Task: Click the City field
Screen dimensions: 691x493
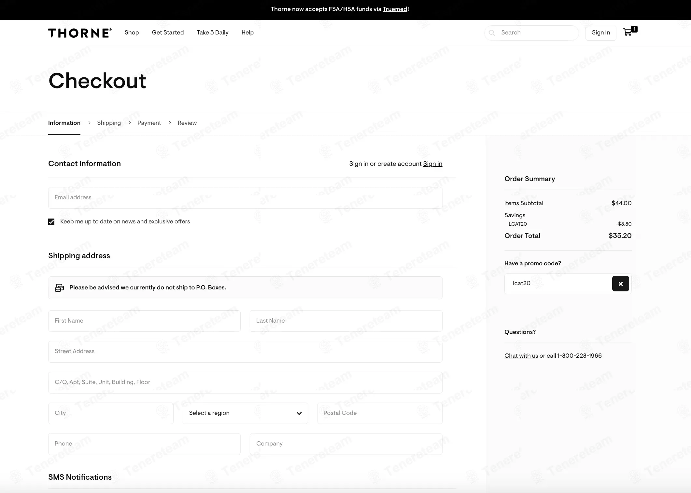Action: (x=111, y=413)
